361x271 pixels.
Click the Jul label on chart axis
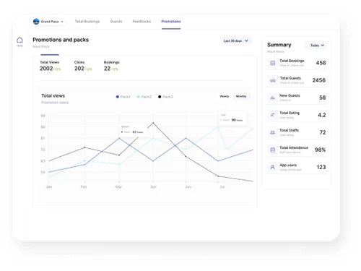pyautogui.click(x=222, y=186)
